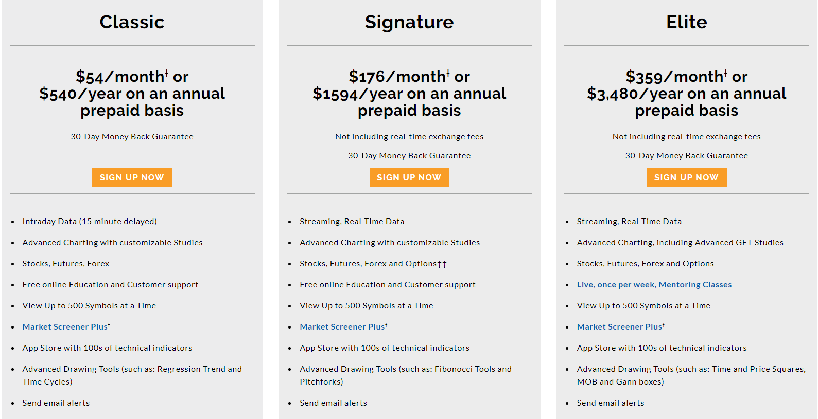Click Not including real-time exchange fees under Signature
This screenshot has height=419, width=818.
point(409,136)
